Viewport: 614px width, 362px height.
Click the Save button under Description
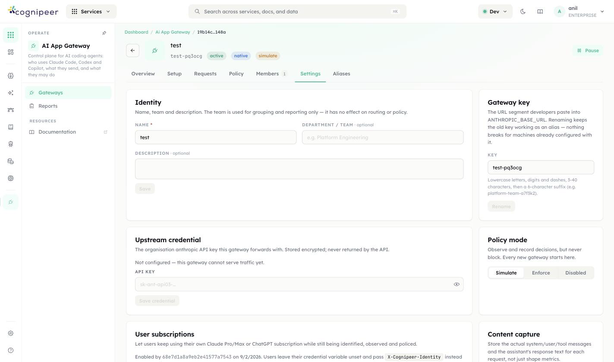pos(145,189)
